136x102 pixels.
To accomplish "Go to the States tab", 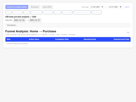I will [57, 12].
